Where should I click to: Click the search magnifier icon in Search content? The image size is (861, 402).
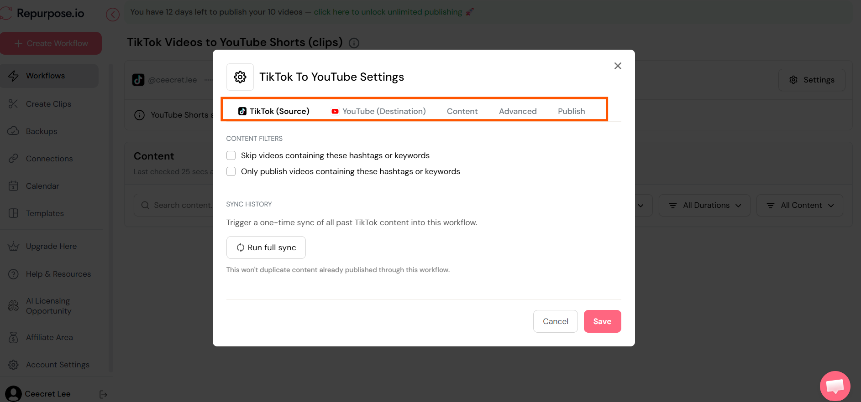point(145,205)
